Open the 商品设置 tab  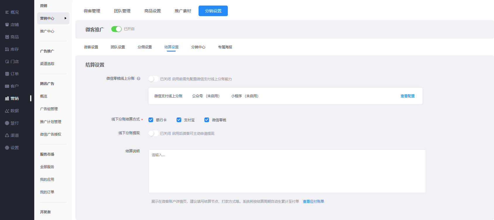[153, 11]
